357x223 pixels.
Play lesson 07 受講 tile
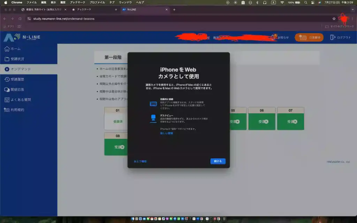click(290, 122)
